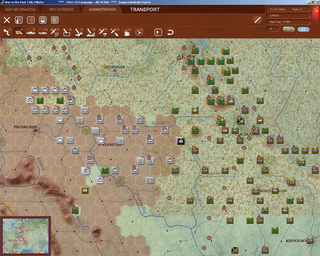Open the INFO SCREENS tab
The image size is (320, 256).
(61, 9)
